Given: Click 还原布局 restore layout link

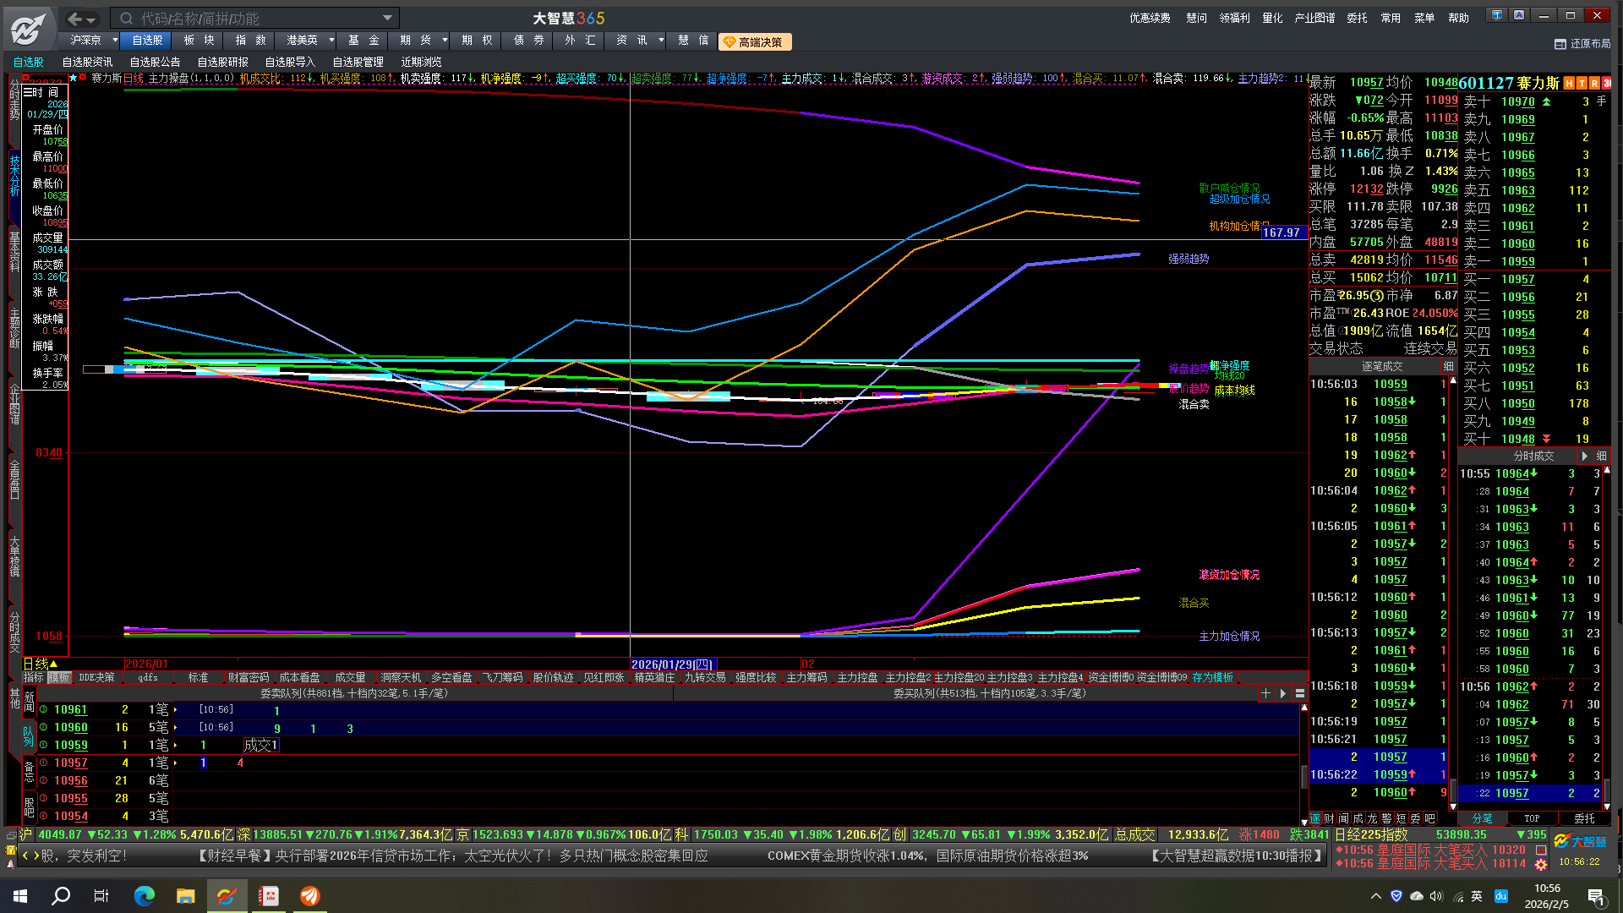Looking at the screenshot, I should point(1582,43).
